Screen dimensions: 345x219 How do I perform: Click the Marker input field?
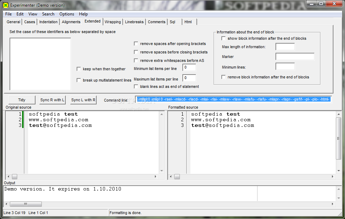295,57
